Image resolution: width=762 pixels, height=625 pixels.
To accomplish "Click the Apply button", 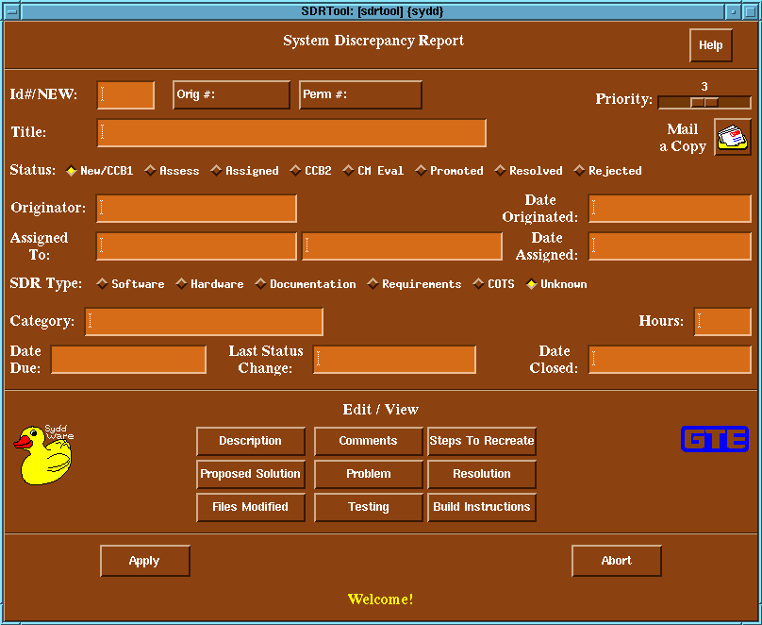I will click(145, 561).
